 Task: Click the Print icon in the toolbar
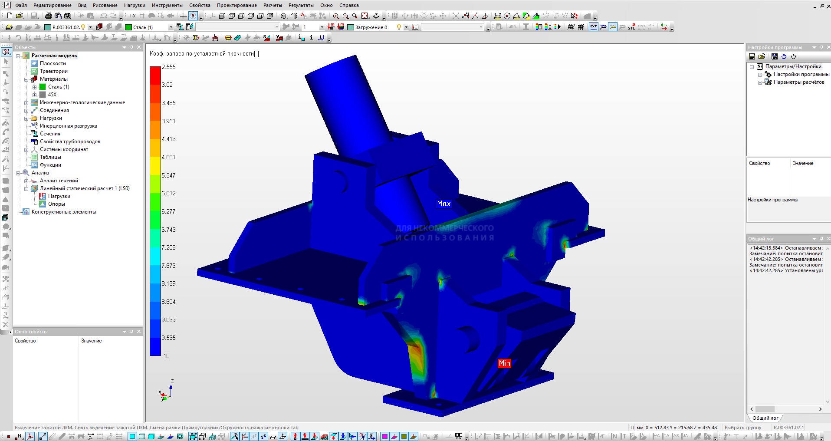point(48,16)
